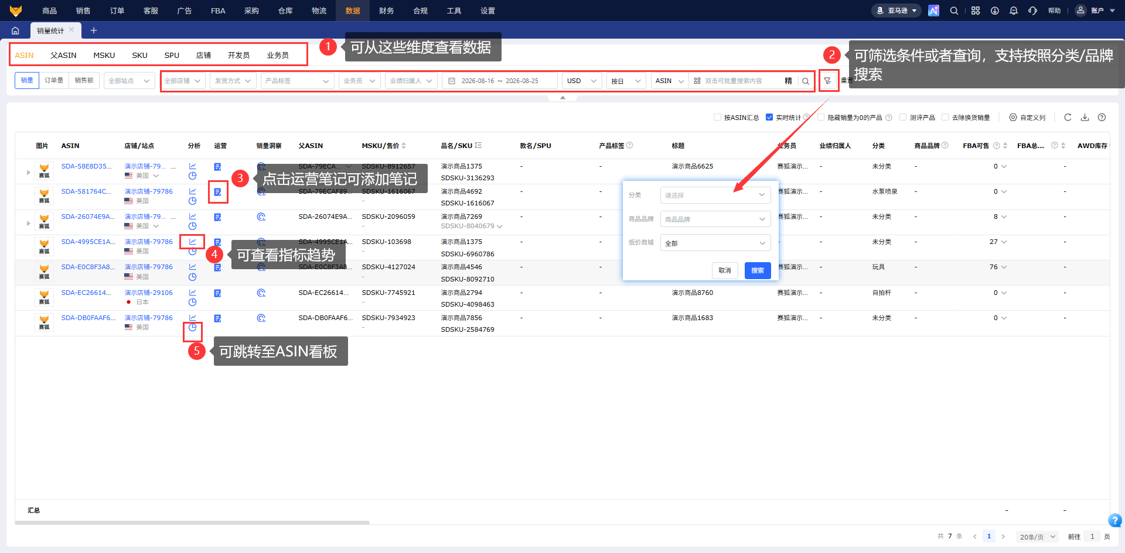The image size is (1125, 553).
Task: Click horizontal scrollbar below table
Action: [192, 522]
